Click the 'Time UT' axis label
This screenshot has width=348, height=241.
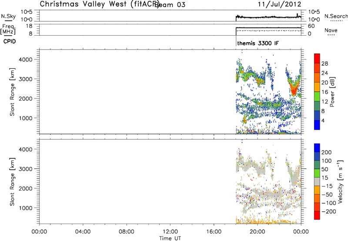170,238
